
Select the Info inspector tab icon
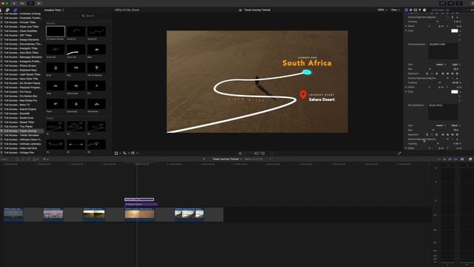[x=424, y=10]
